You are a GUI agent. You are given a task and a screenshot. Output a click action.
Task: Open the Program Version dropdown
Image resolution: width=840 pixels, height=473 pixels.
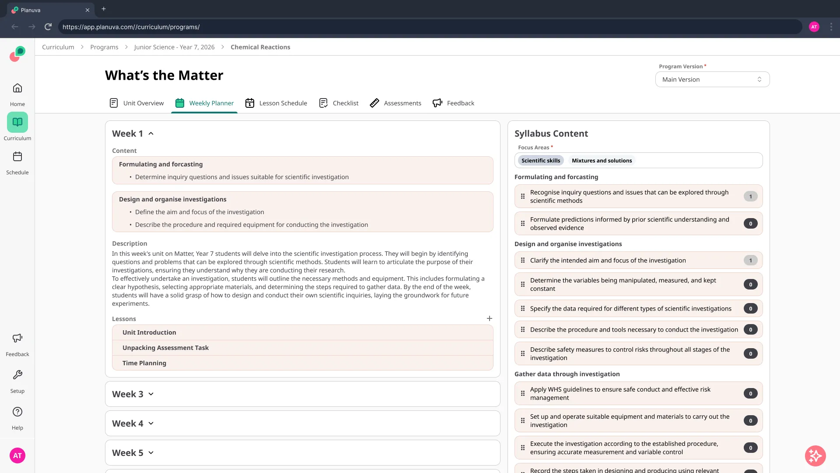coord(712,79)
